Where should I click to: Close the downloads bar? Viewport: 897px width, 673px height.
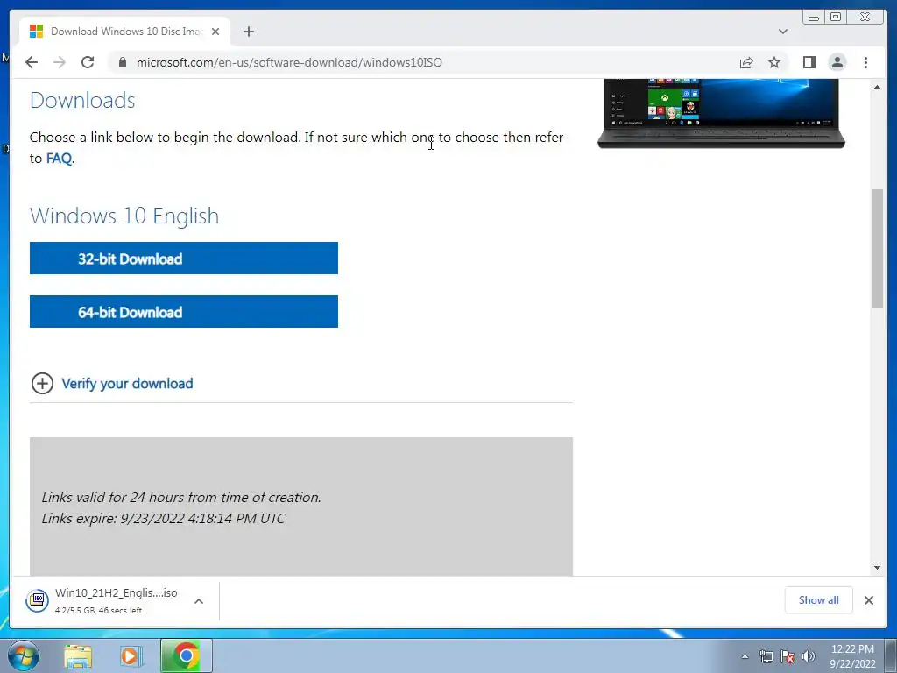click(868, 599)
